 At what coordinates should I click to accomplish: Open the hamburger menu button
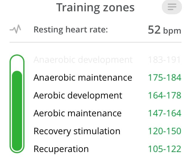(x=172, y=7)
